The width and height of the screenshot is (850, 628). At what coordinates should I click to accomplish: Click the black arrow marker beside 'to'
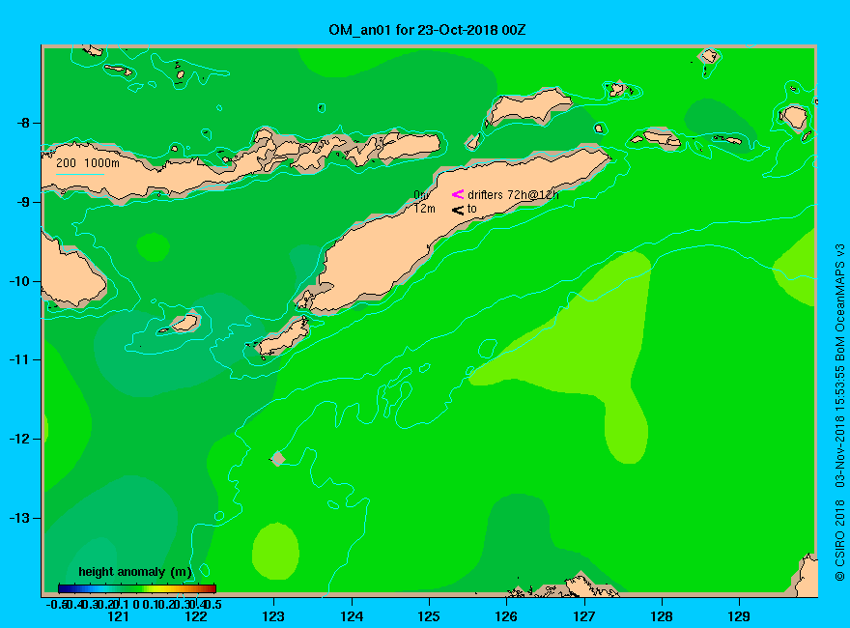point(458,210)
